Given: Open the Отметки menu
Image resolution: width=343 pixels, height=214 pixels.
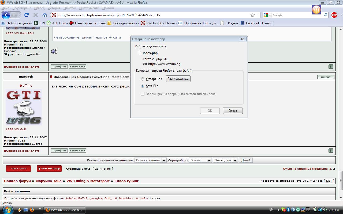Looking at the screenshot, I should [x=70, y=8].
